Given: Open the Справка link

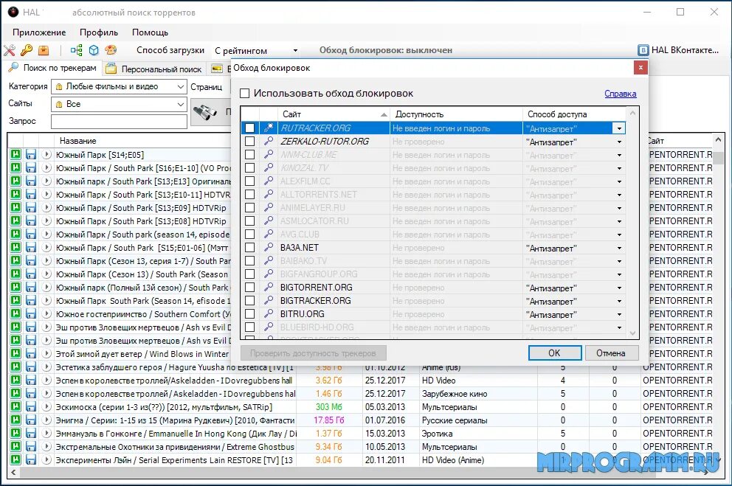Looking at the screenshot, I should tap(620, 93).
